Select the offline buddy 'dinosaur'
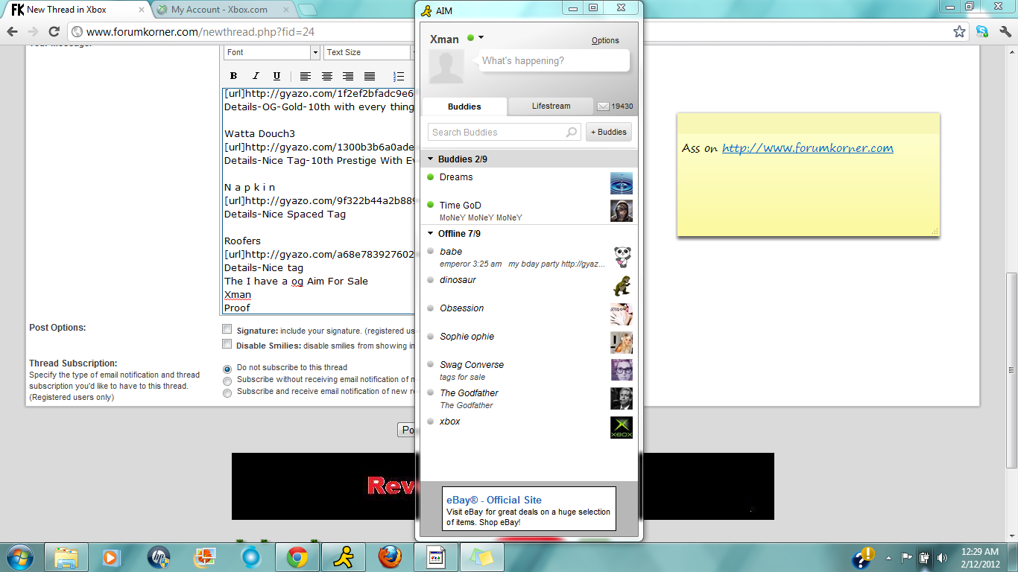The image size is (1018, 572). (529, 285)
